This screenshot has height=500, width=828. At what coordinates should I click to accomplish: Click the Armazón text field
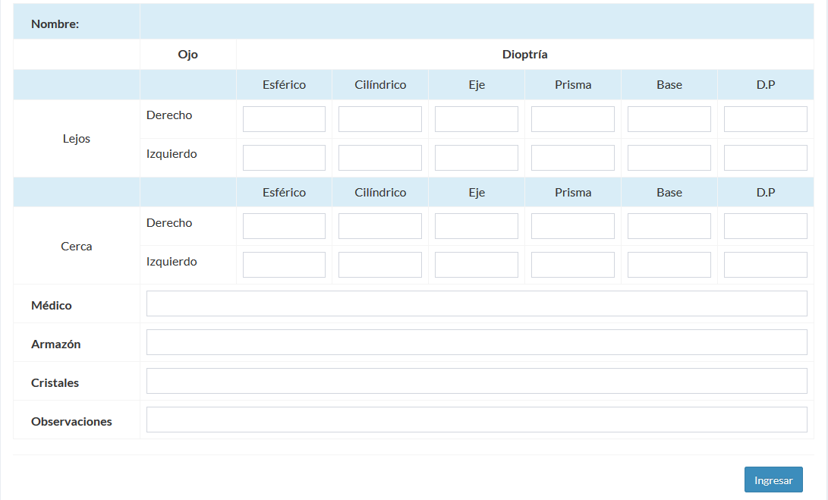477,342
